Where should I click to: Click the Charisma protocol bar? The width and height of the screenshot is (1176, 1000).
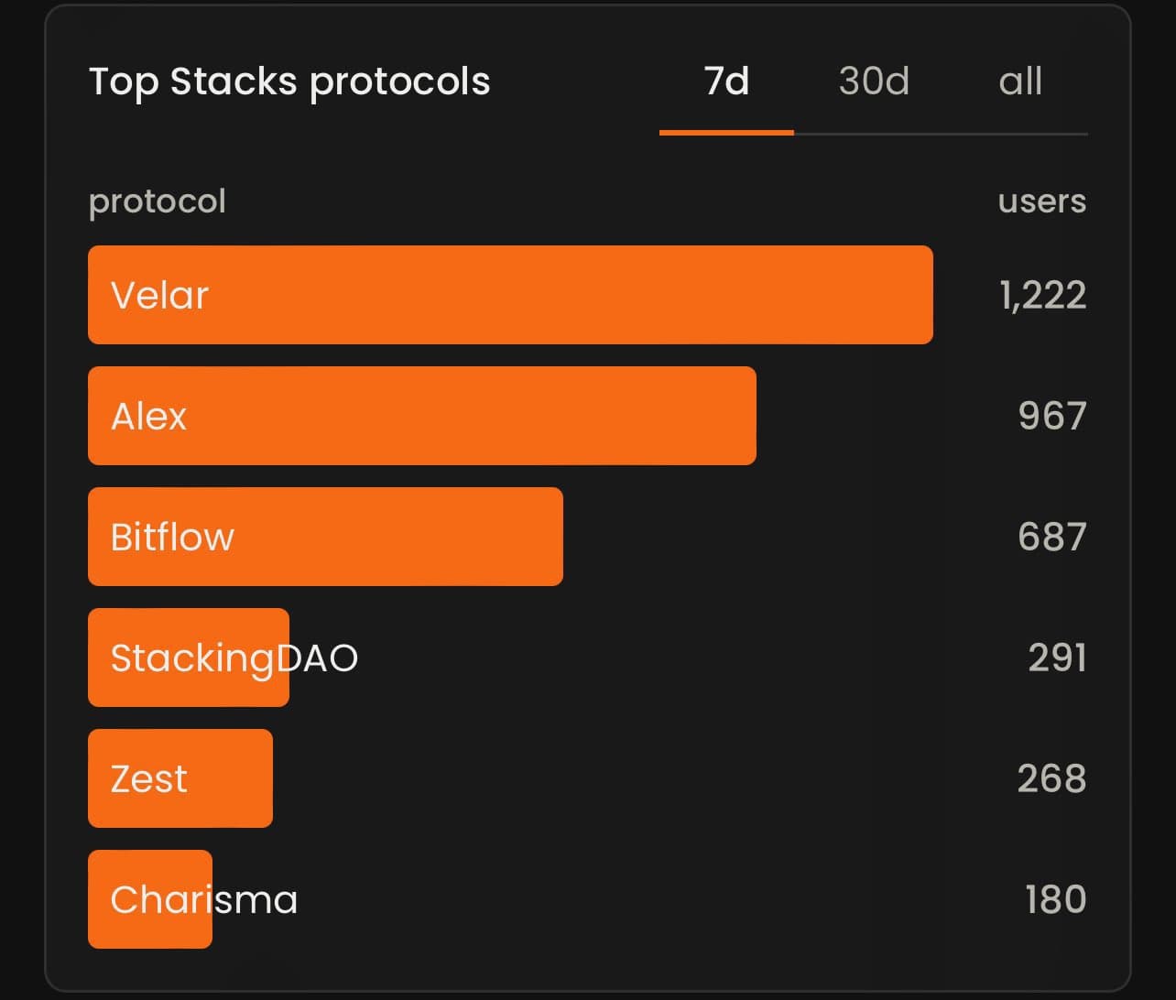tap(150, 899)
